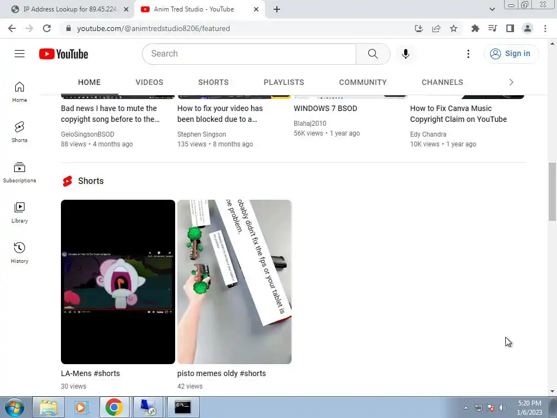Open the Chrome three-dot menu
The image size is (557, 418).
(x=545, y=28)
